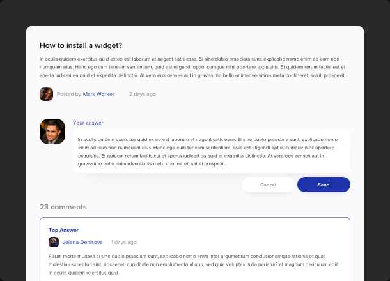Open Mark Worker's profile link
This screenshot has width=390, height=281.
tap(98, 94)
